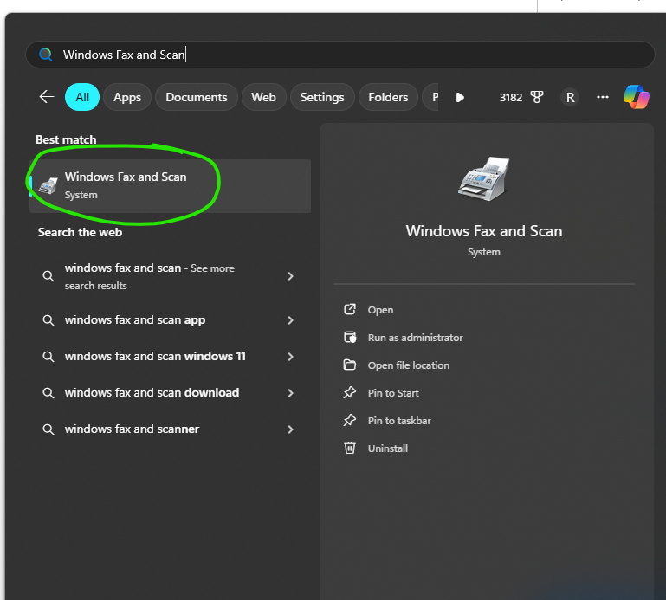Open 'windows fax and scan - See more search results'
Image resolution: width=666 pixels, height=600 pixels.
tap(170, 276)
